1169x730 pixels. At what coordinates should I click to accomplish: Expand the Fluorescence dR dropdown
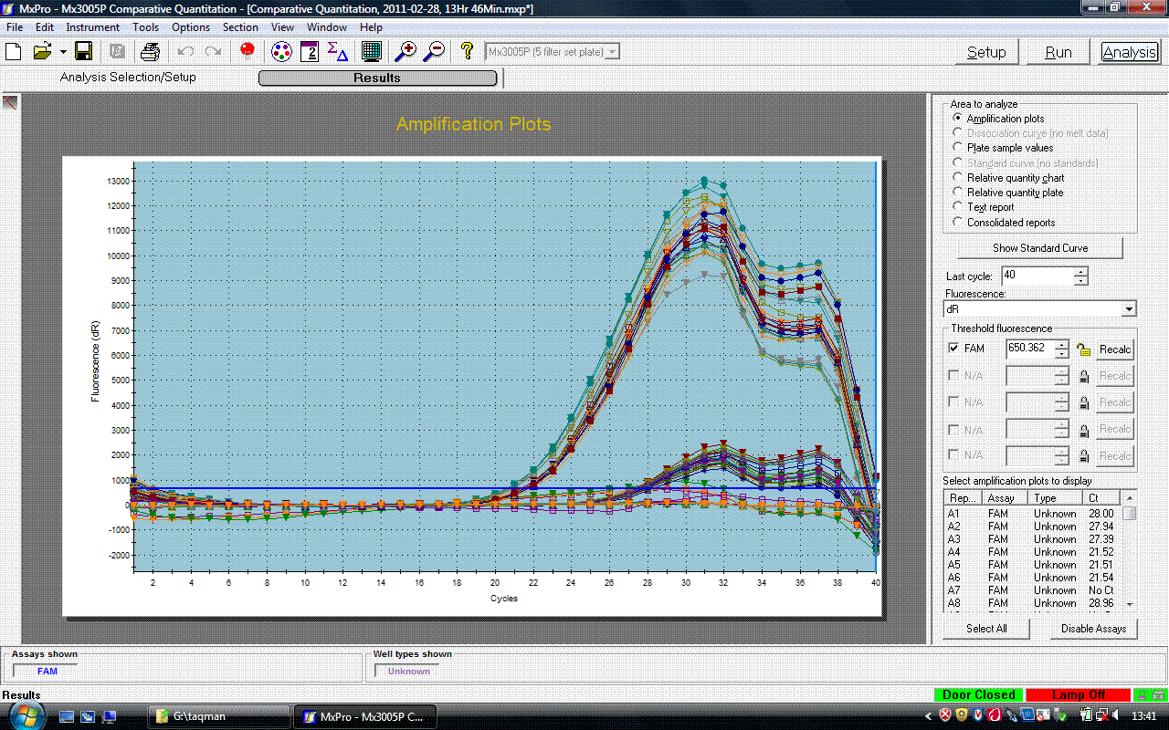pos(1130,309)
